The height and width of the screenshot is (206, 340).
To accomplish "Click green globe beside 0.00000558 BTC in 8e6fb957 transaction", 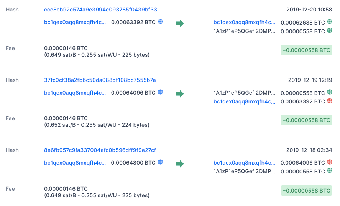I will click(330, 171).
